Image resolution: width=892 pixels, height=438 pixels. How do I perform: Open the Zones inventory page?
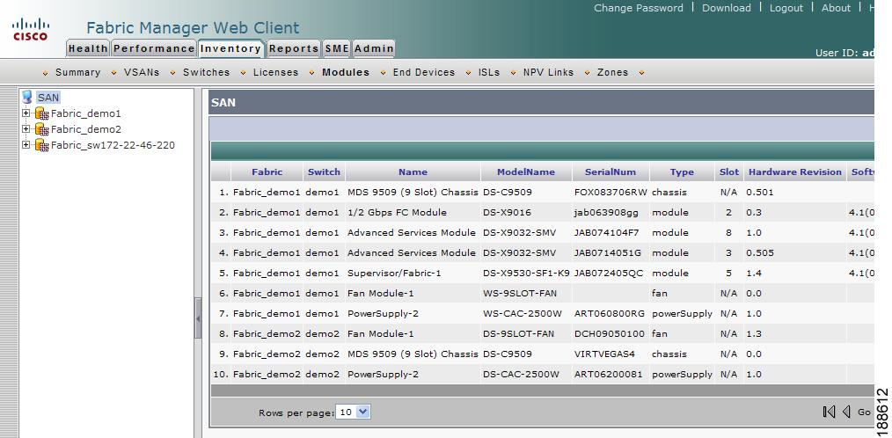click(612, 72)
